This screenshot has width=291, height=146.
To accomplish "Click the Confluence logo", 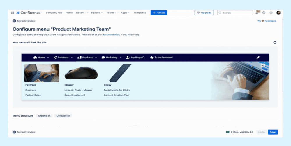I will pyautogui.click(x=28, y=13).
